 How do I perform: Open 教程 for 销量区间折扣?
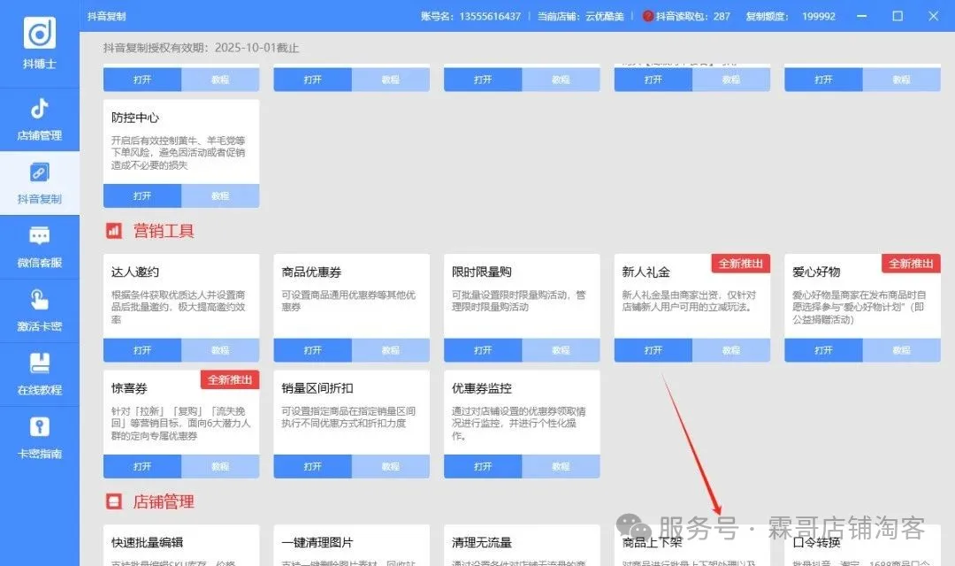[x=390, y=466]
